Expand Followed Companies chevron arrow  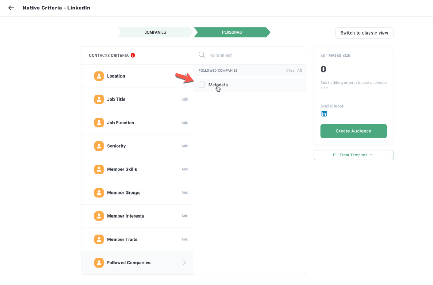184,263
